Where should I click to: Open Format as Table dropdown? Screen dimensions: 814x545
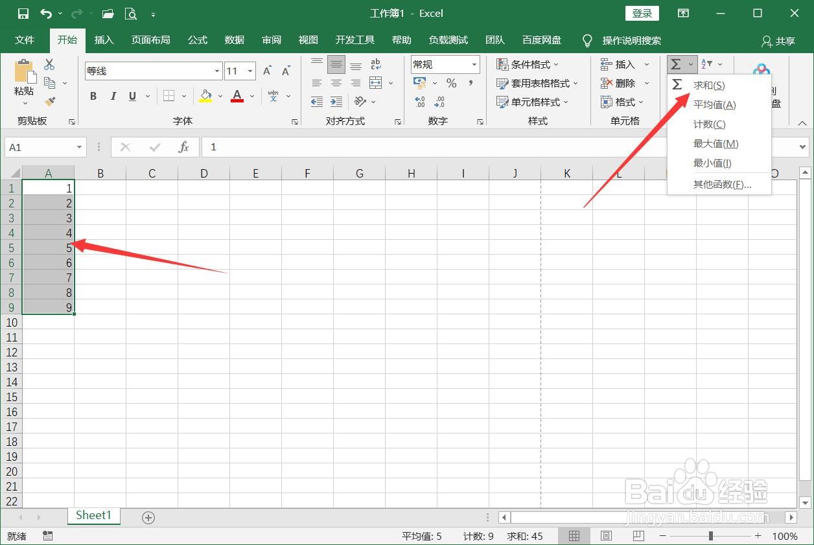pyautogui.click(x=537, y=83)
